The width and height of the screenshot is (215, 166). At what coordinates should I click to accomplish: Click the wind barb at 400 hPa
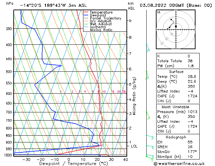(148, 48)
